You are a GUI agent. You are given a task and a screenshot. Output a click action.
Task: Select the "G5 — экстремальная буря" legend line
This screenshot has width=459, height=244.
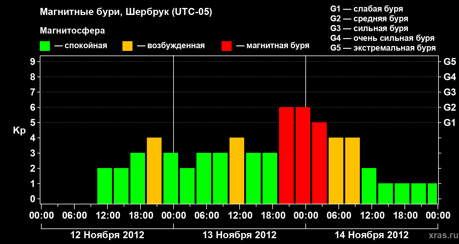pos(383,48)
